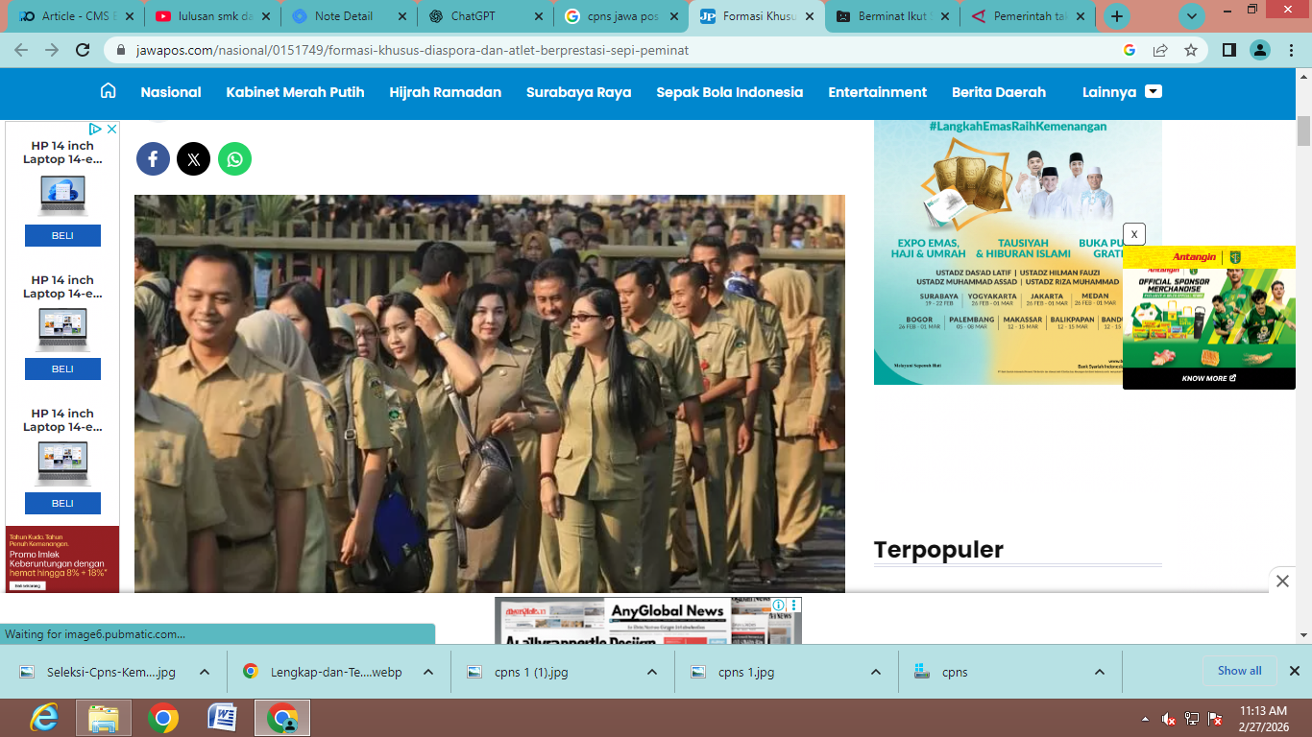
Task: Close the downloads bar
Action: coord(1294,671)
